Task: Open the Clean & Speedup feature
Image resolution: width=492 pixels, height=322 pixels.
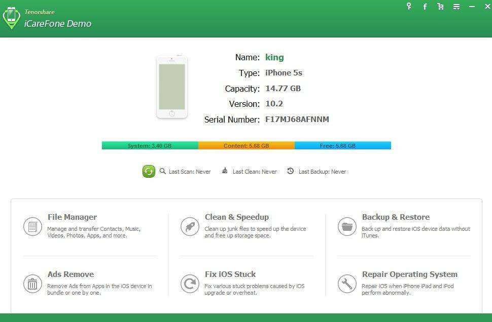Action: (236, 217)
